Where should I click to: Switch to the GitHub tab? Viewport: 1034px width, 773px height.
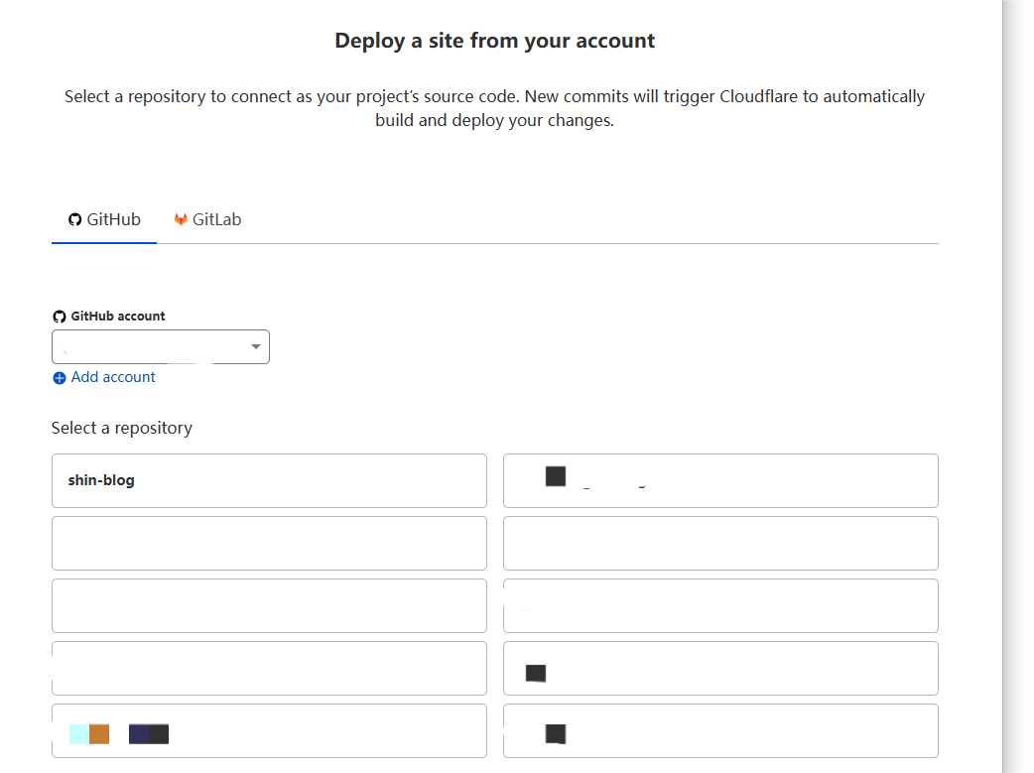[104, 219]
